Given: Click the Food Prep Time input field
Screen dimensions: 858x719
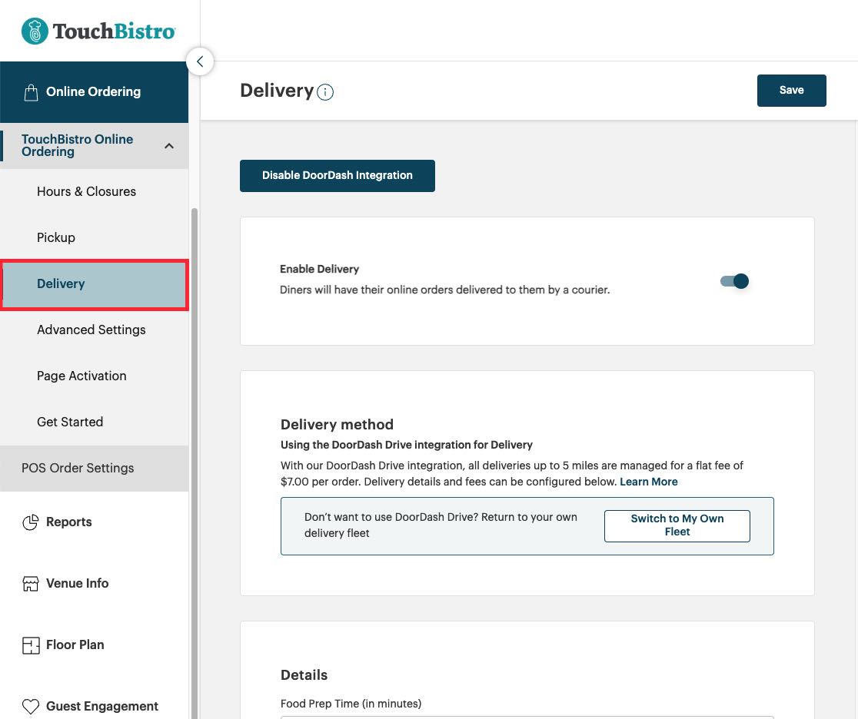Looking at the screenshot, I should coord(527,717).
